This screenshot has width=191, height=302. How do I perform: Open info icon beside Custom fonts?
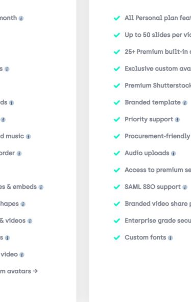[x=170, y=238]
